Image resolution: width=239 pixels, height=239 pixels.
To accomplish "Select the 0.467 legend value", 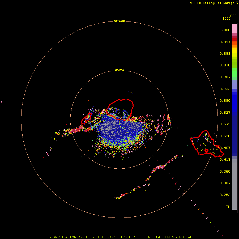I will point(225,148).
